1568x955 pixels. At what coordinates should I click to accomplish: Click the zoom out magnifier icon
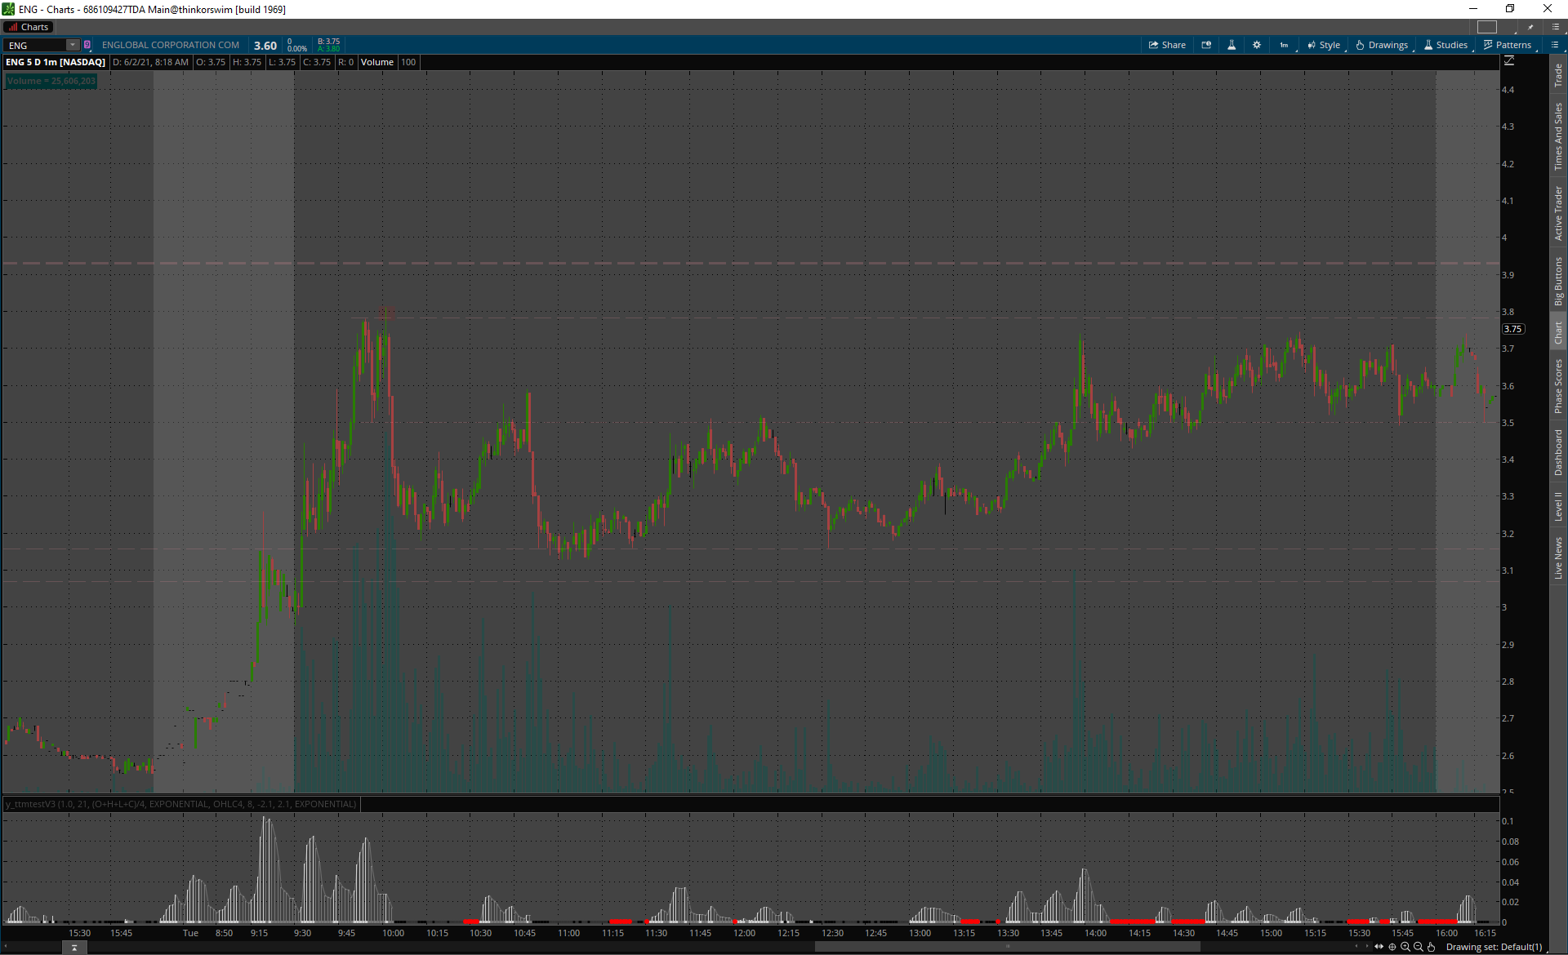click(1419, 947)
